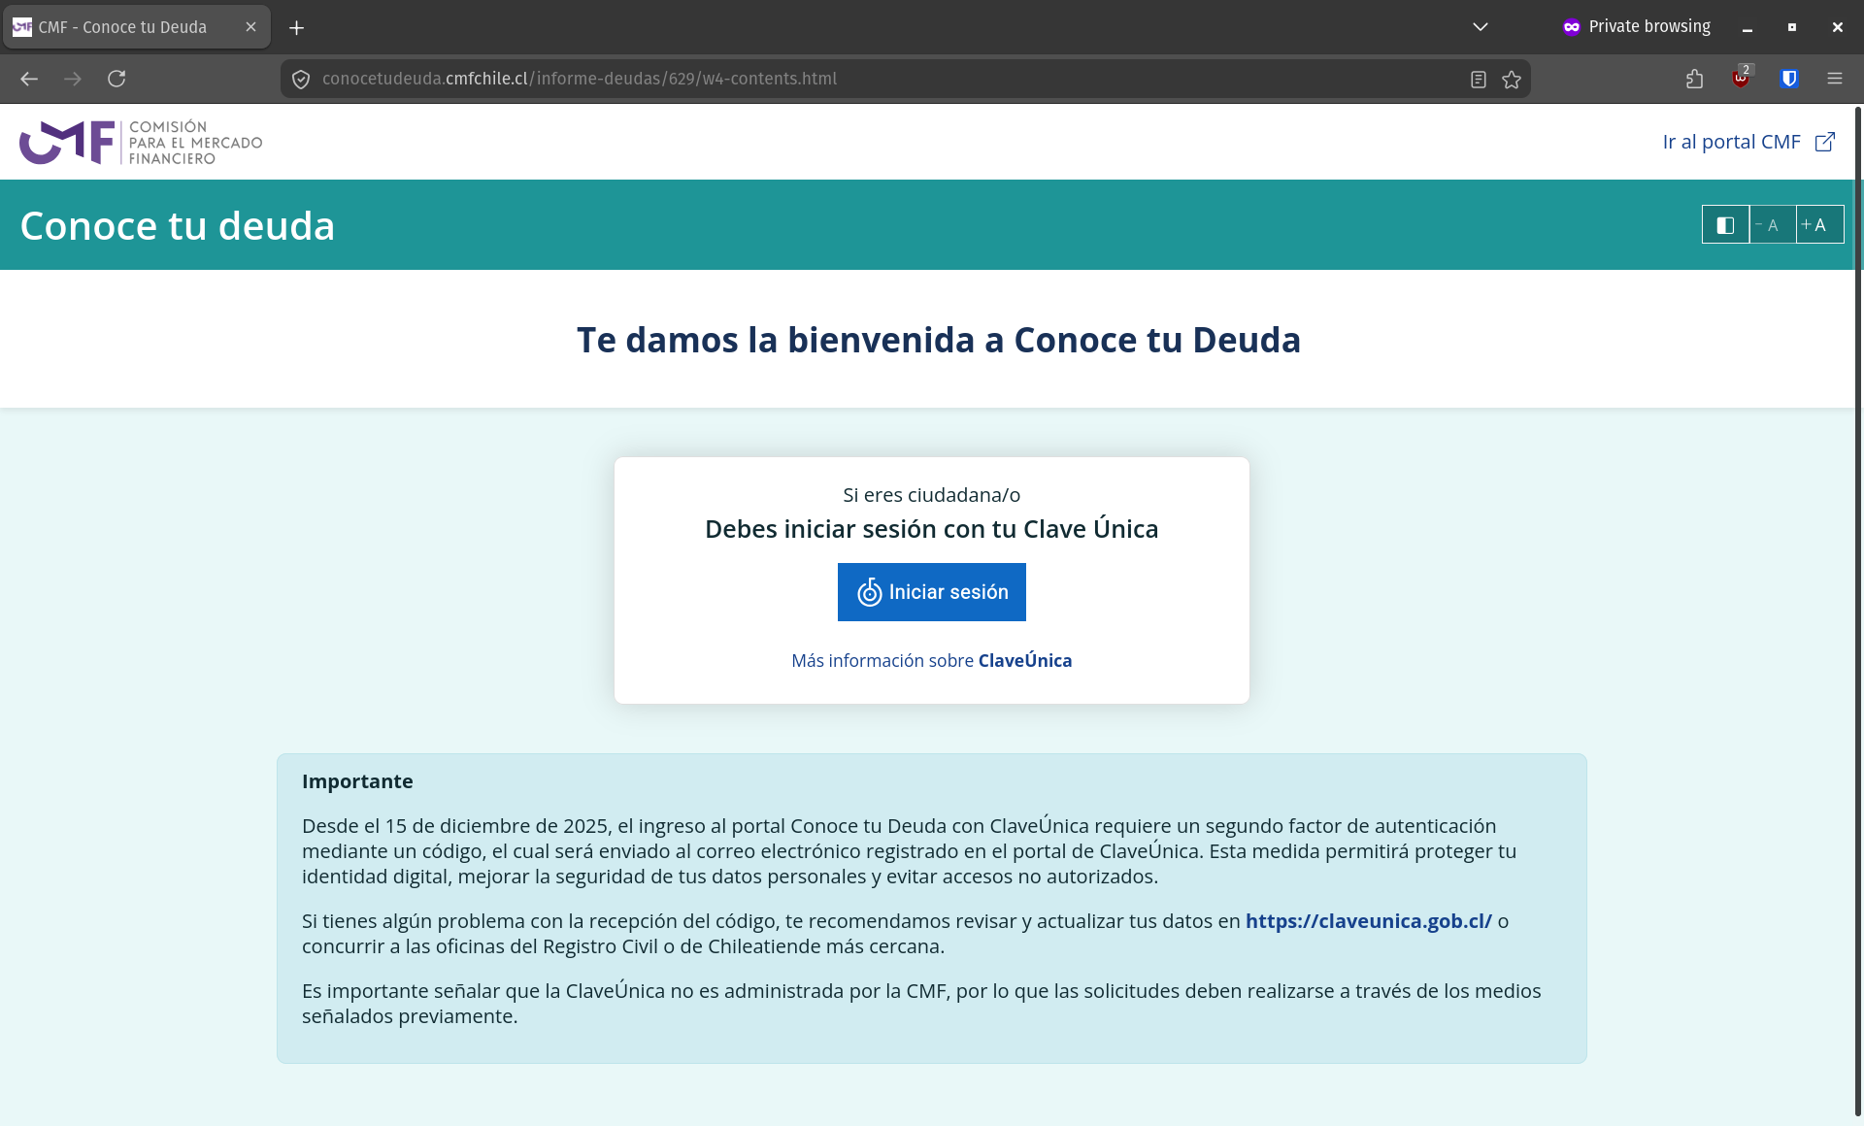Toggle high contrast mode button
This screenshot has width=1864, height=1126.
tap(1725, 225)
